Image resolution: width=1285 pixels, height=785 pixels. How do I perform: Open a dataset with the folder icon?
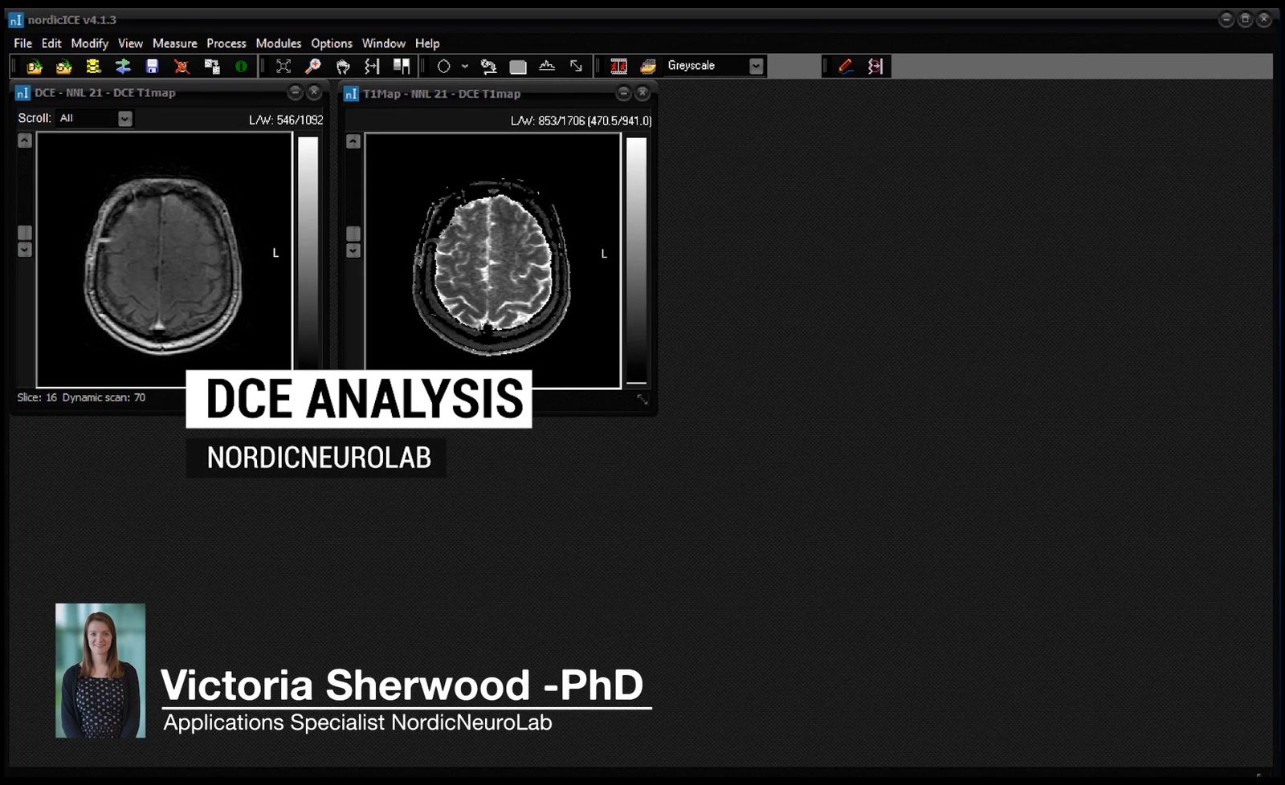pyautogui.click(x=35, y=67)
